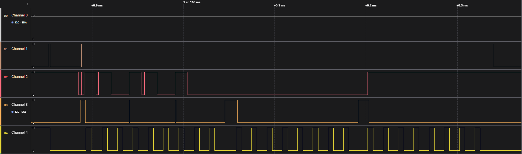Click the D1 channel identifier
This screenshot has height=154, width=522.
(6, 49)
